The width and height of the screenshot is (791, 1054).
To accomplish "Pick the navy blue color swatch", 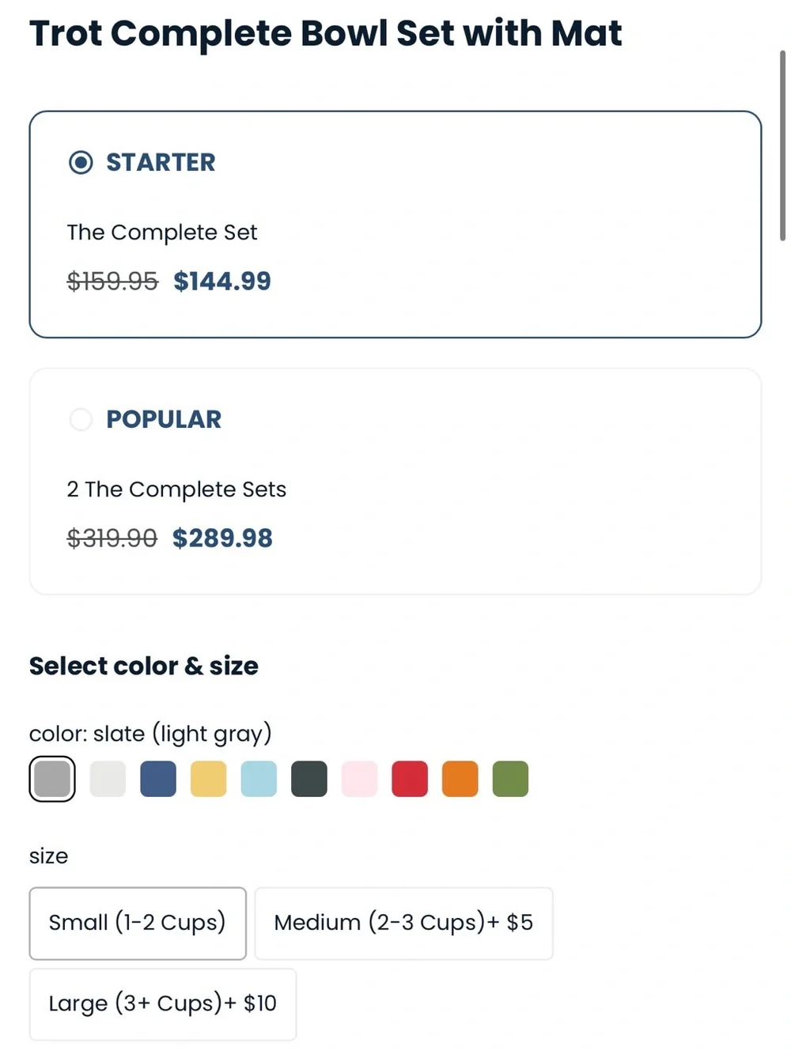I will [x=158, y=779].
